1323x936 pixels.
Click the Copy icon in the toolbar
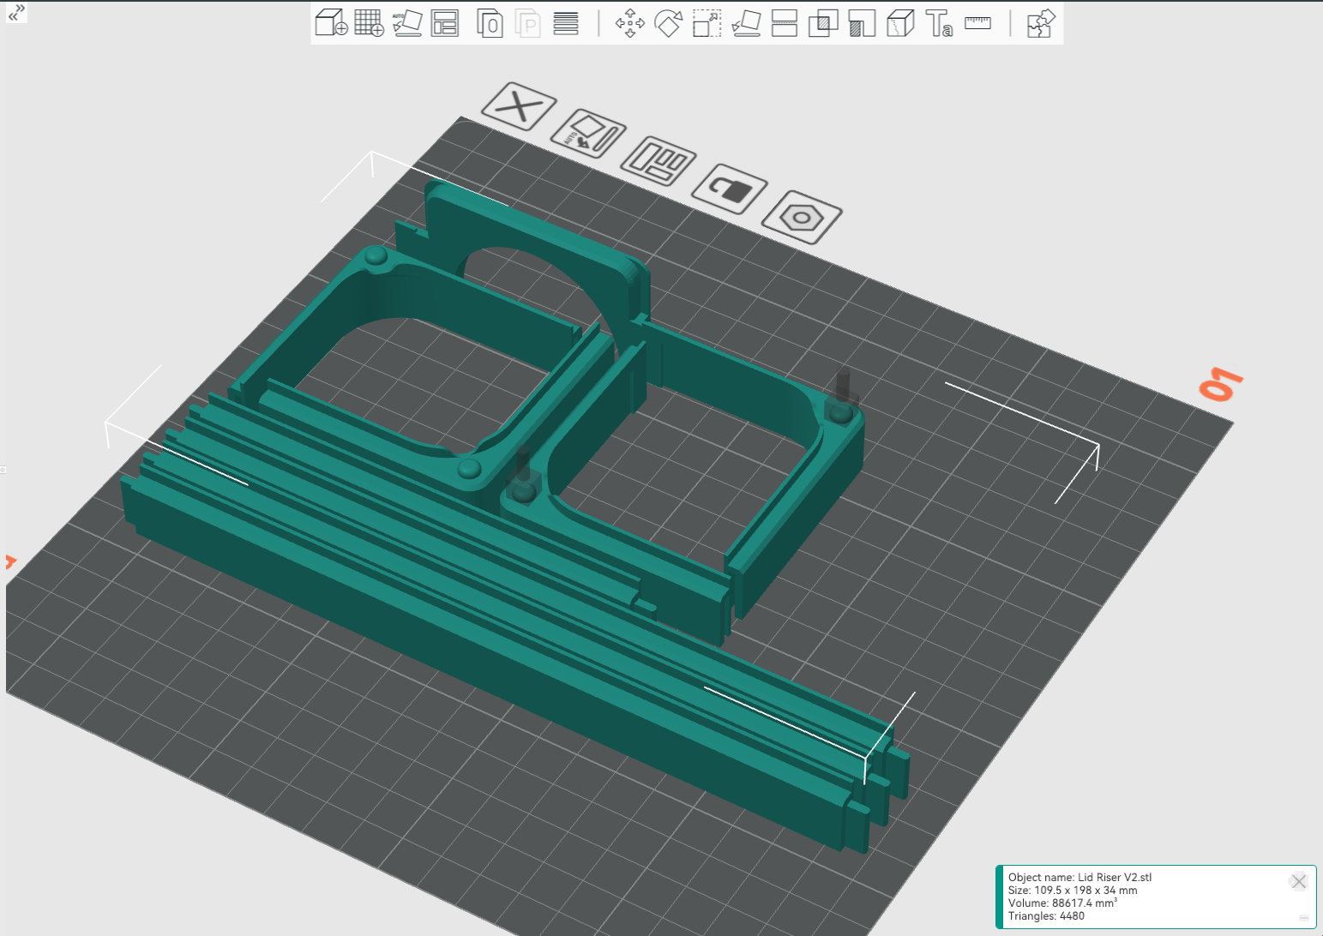tap(489, 23)
